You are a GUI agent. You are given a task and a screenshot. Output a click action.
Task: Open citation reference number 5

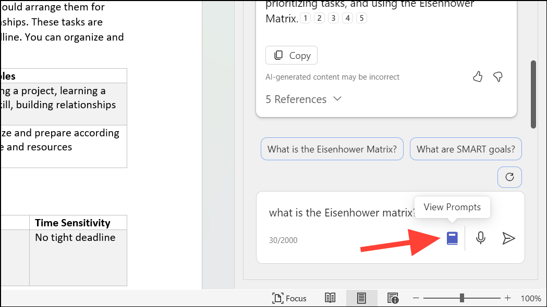pos(361,17)
